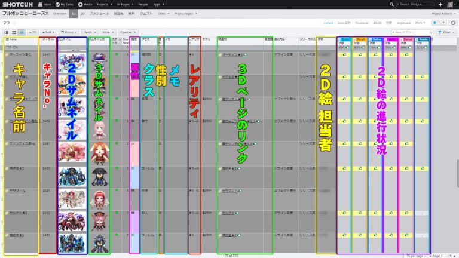Click the plus create button in header
Viewport: 459px width, 258px height.
click(x=440, y=4)
